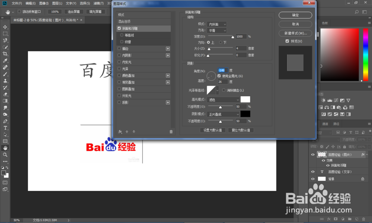Delete effect with trash icon in dialog
Screen dimensions: 372x223
[171, 131]
